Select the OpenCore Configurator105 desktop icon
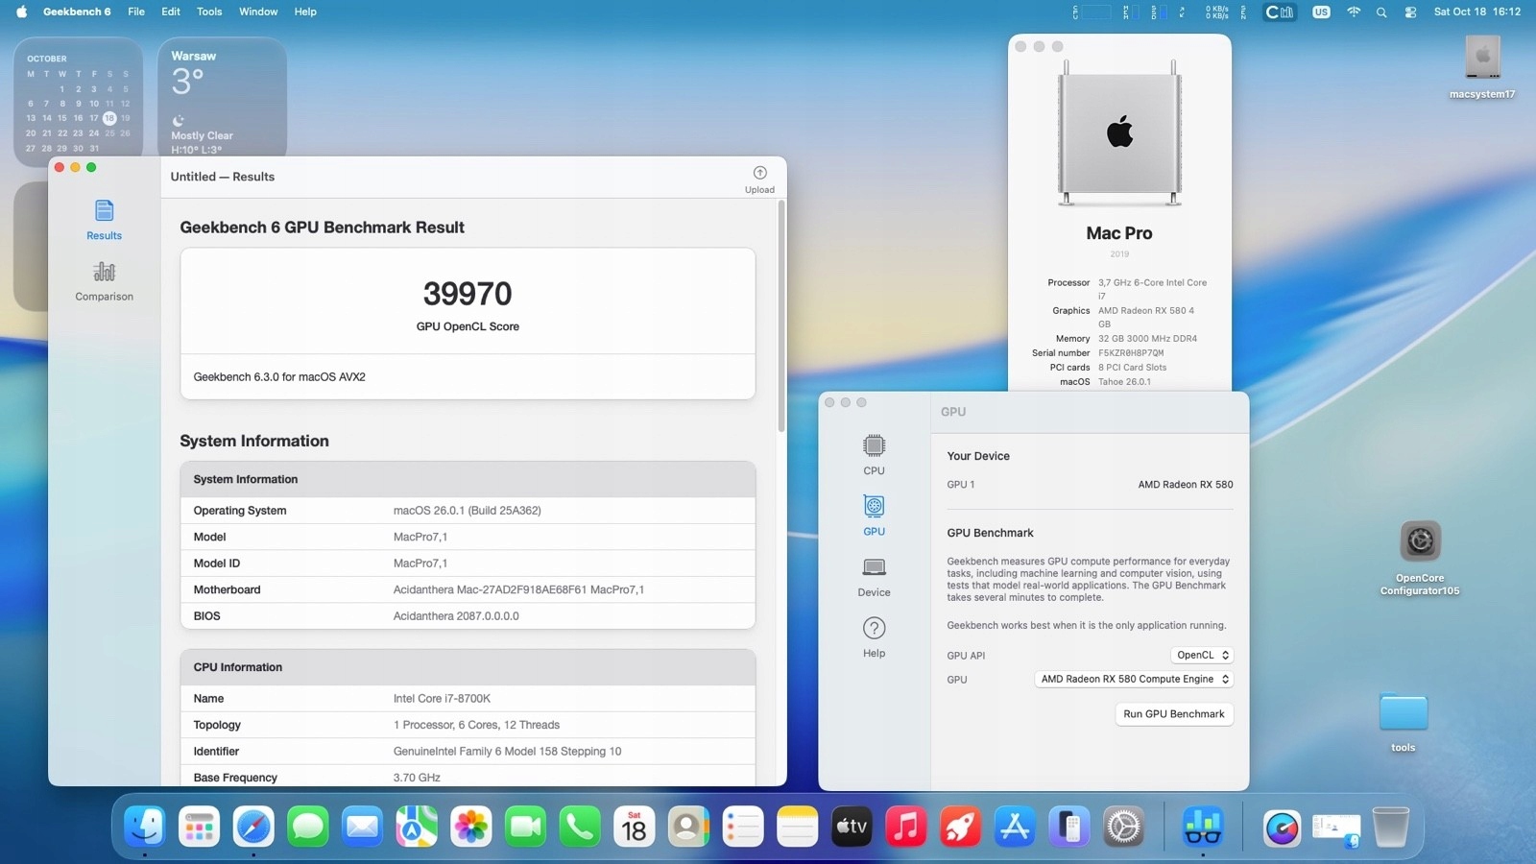 pos(1420,558)
